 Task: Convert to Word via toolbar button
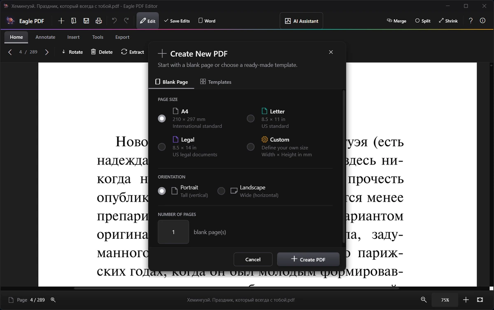(x=207, y=21)
